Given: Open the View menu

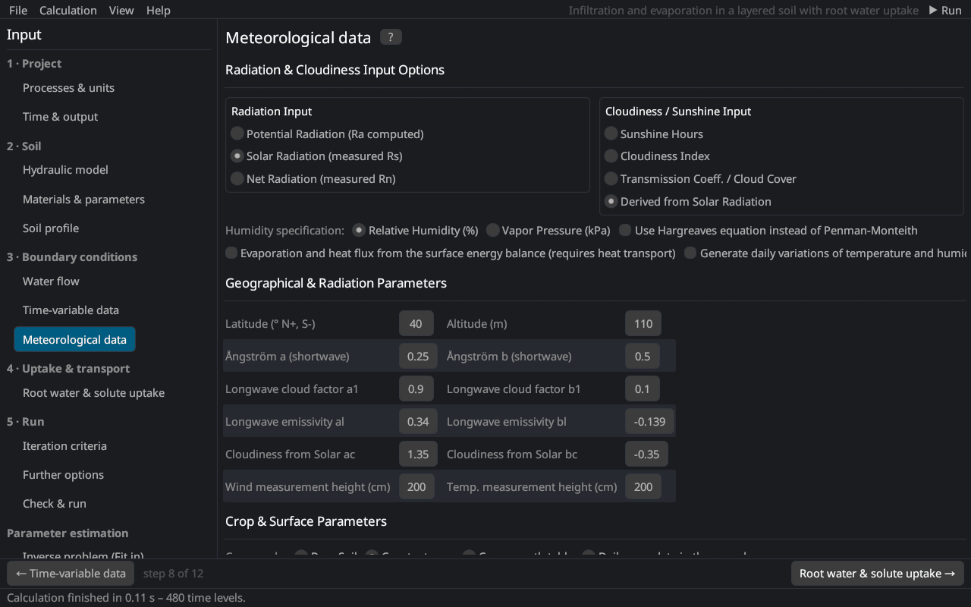Looking at the screenshot, I should (121, 11).
